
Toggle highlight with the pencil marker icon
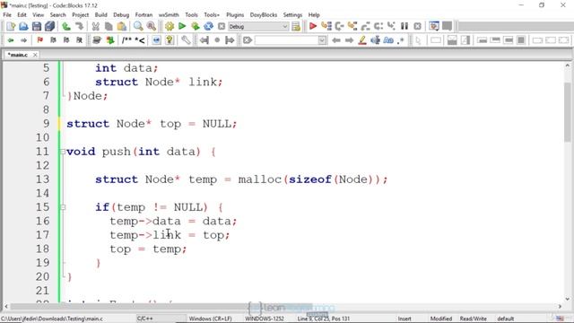click(362, 40)
